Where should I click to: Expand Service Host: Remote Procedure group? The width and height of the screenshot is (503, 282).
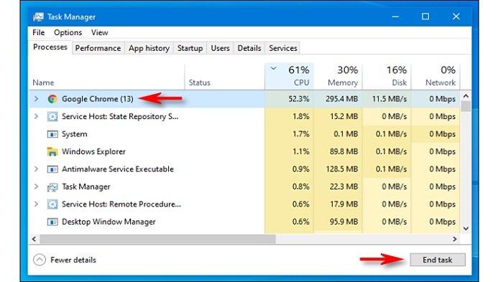click(x=36, y=204)
